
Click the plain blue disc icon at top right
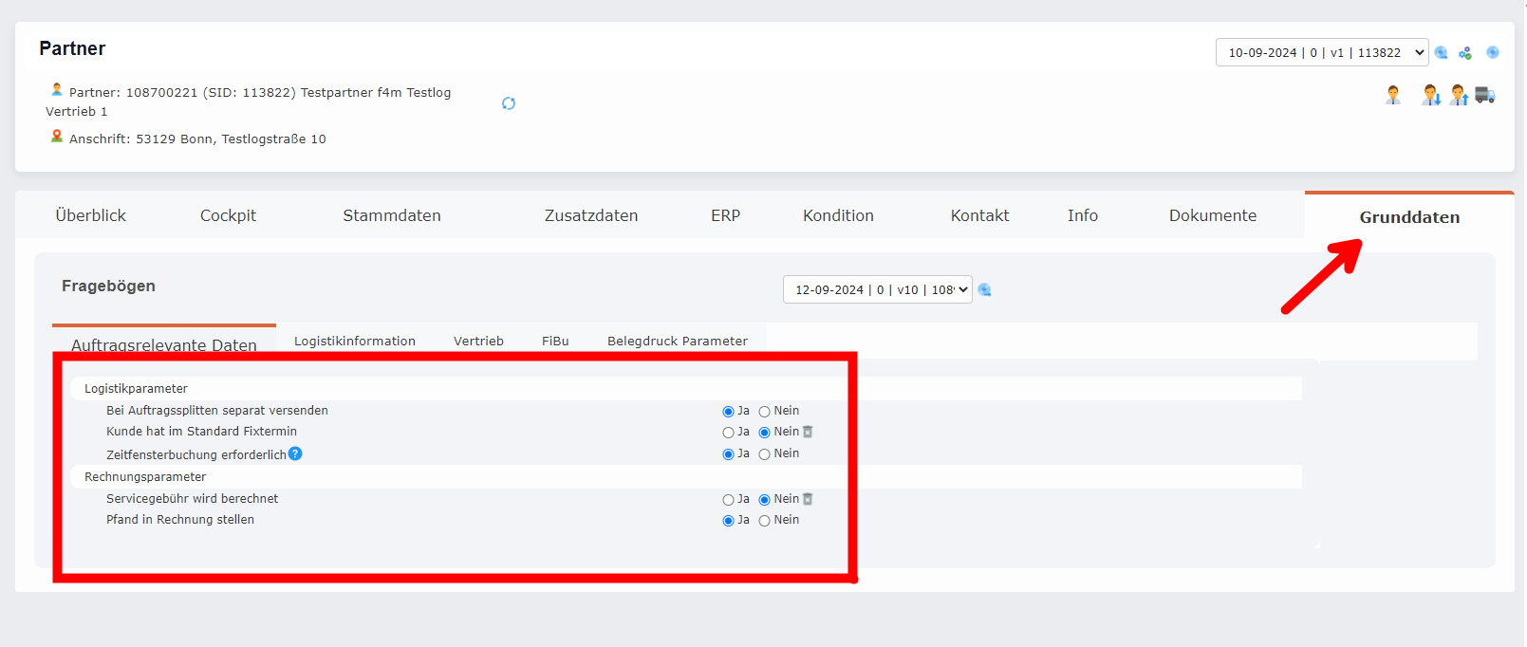(x=1493, y=52)
